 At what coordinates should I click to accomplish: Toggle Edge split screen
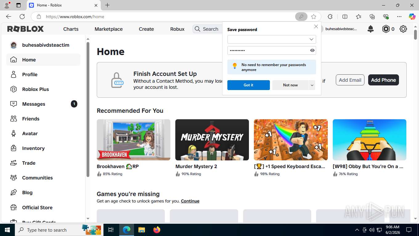[345, 17]
